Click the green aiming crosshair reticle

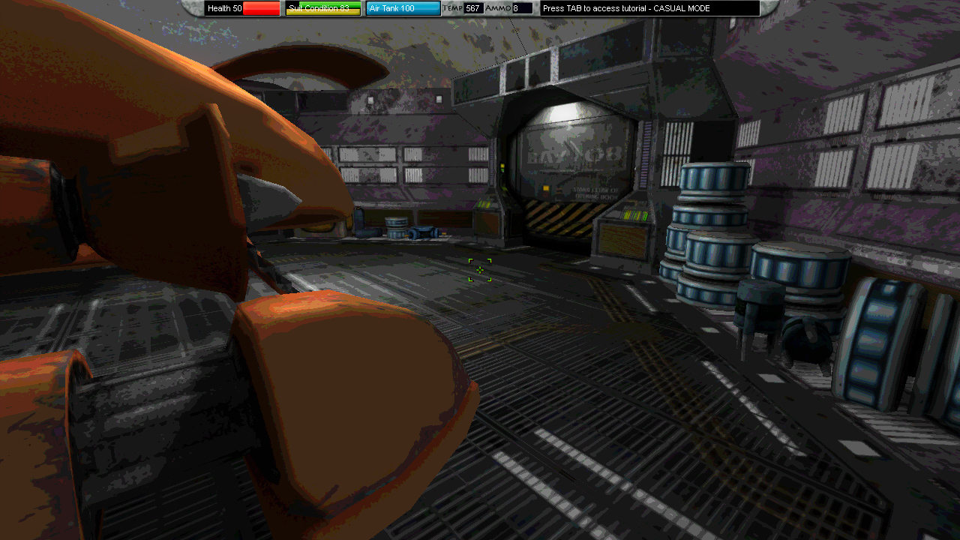[x=480, y=270]
